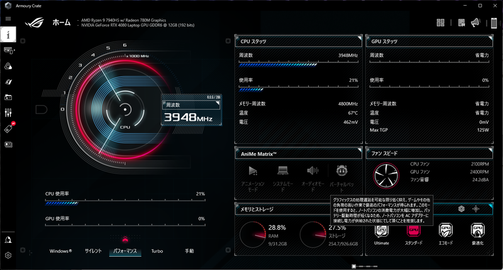Click the RAM usage circular gauge
Screen dimensions: 503x270
coord(253,235)
